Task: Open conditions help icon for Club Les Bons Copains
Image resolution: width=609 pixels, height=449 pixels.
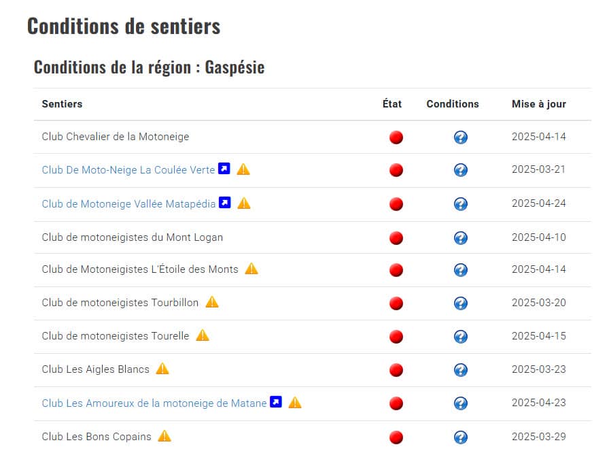Action: 461,436
